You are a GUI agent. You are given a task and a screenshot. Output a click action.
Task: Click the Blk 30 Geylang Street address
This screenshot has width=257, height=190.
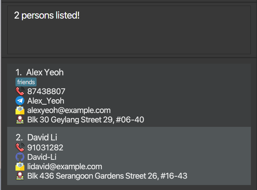click(x=86, y=120)
